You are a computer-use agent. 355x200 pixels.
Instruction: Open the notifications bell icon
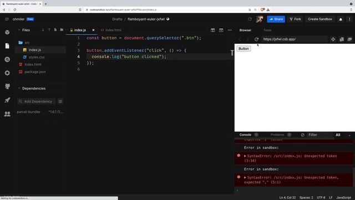tap(341, 19)
